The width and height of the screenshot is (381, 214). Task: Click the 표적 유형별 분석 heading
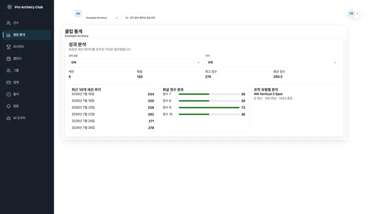click(266, 90)
